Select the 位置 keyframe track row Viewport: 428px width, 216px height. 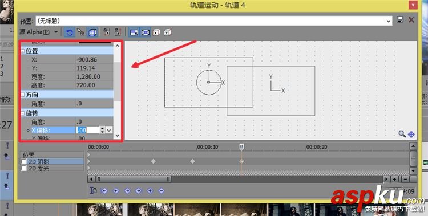(x=52, y=155)
